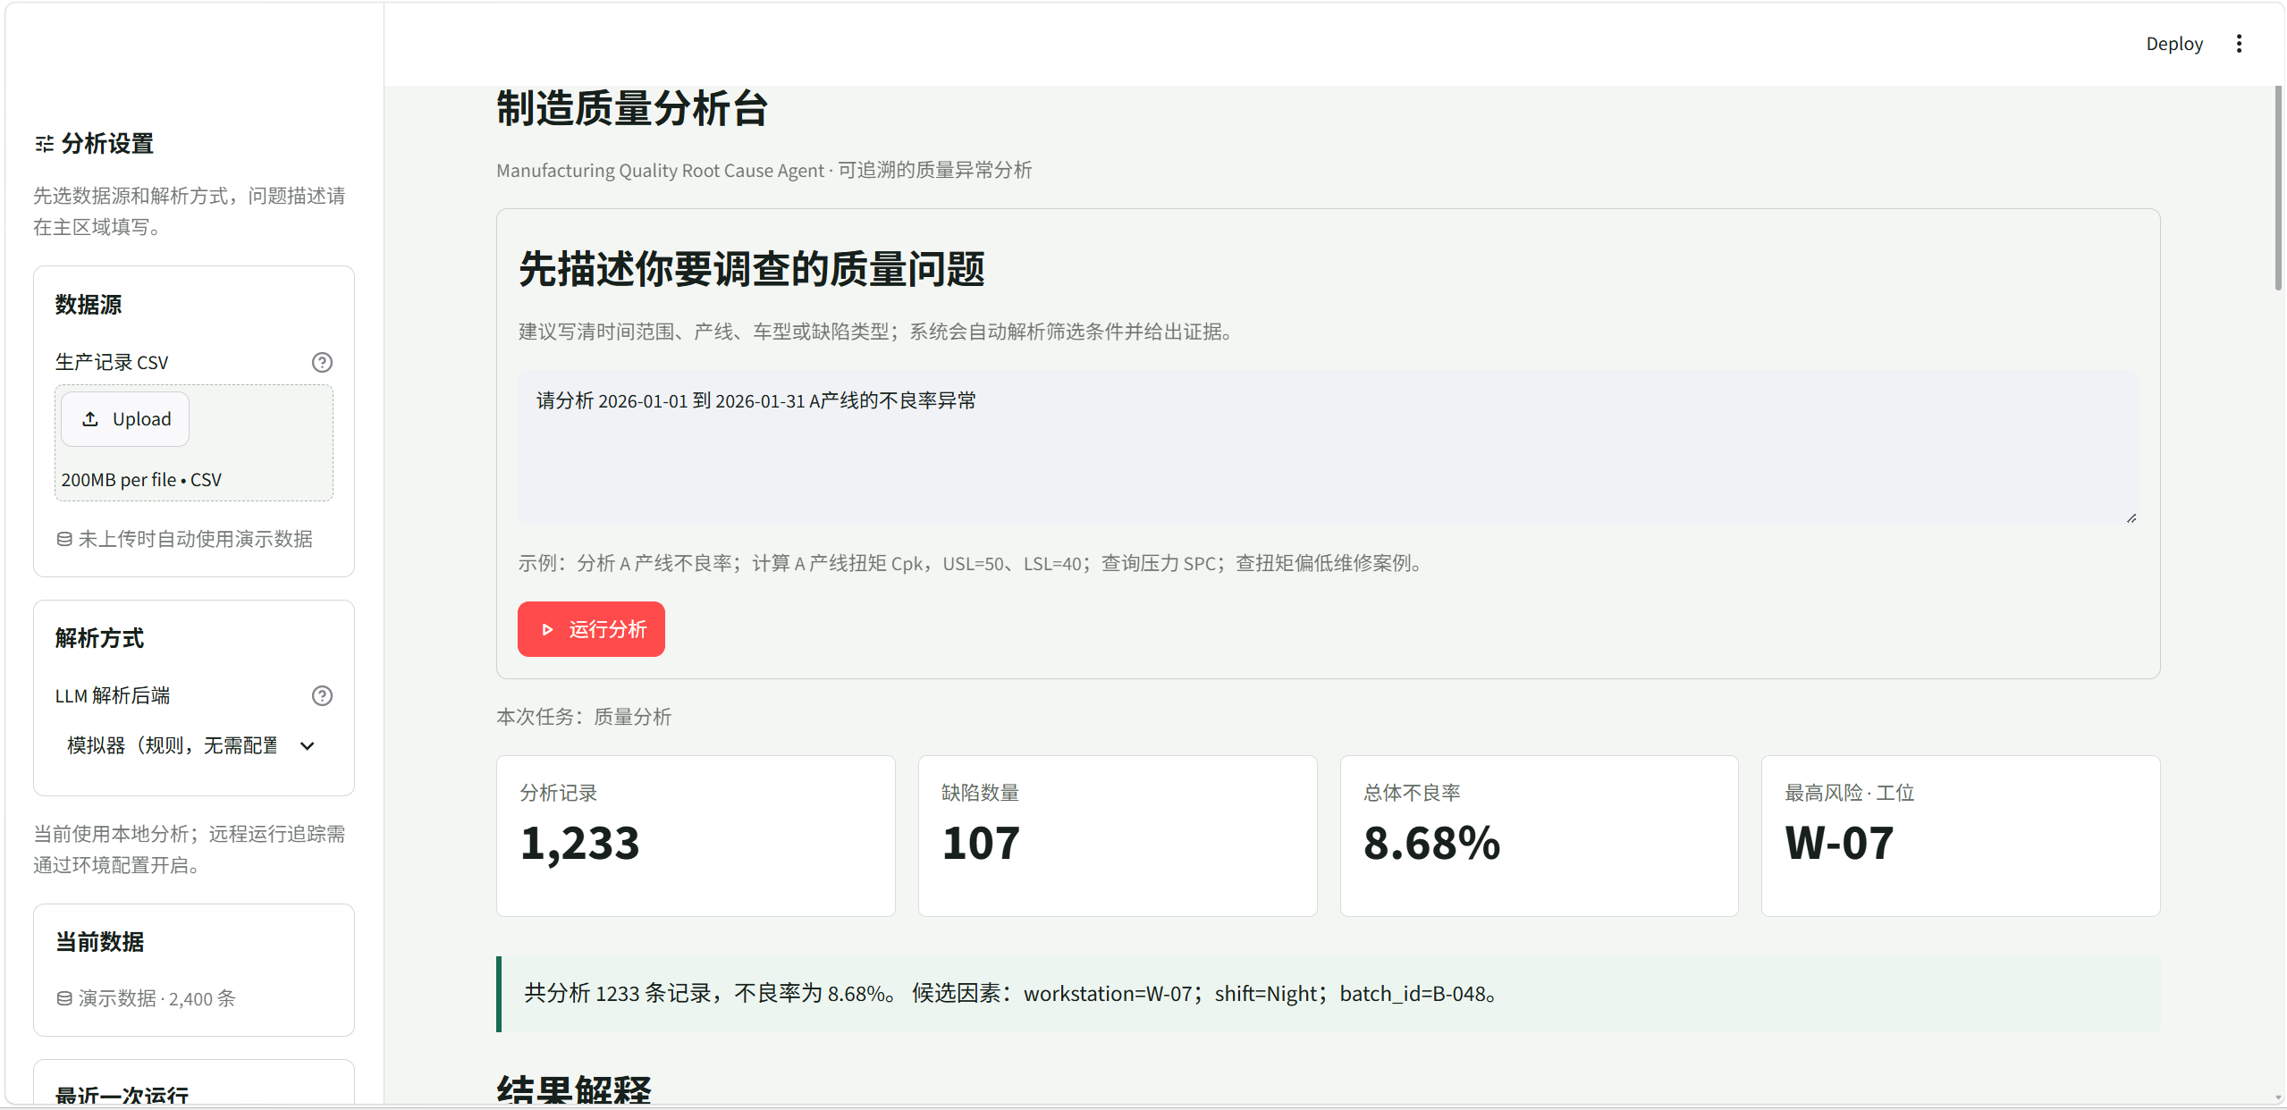Click the 数据源 section heading
Viewport: 2287px width, 1110px height.
[89, 305]
